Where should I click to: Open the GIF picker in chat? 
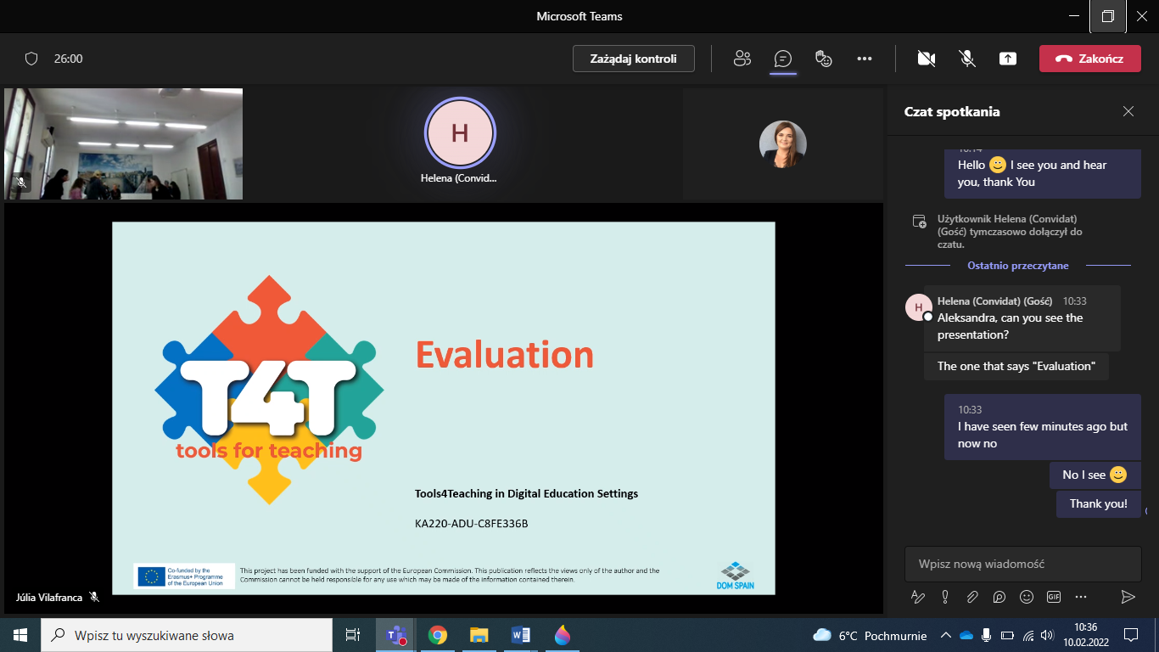tap(1054, 597)
